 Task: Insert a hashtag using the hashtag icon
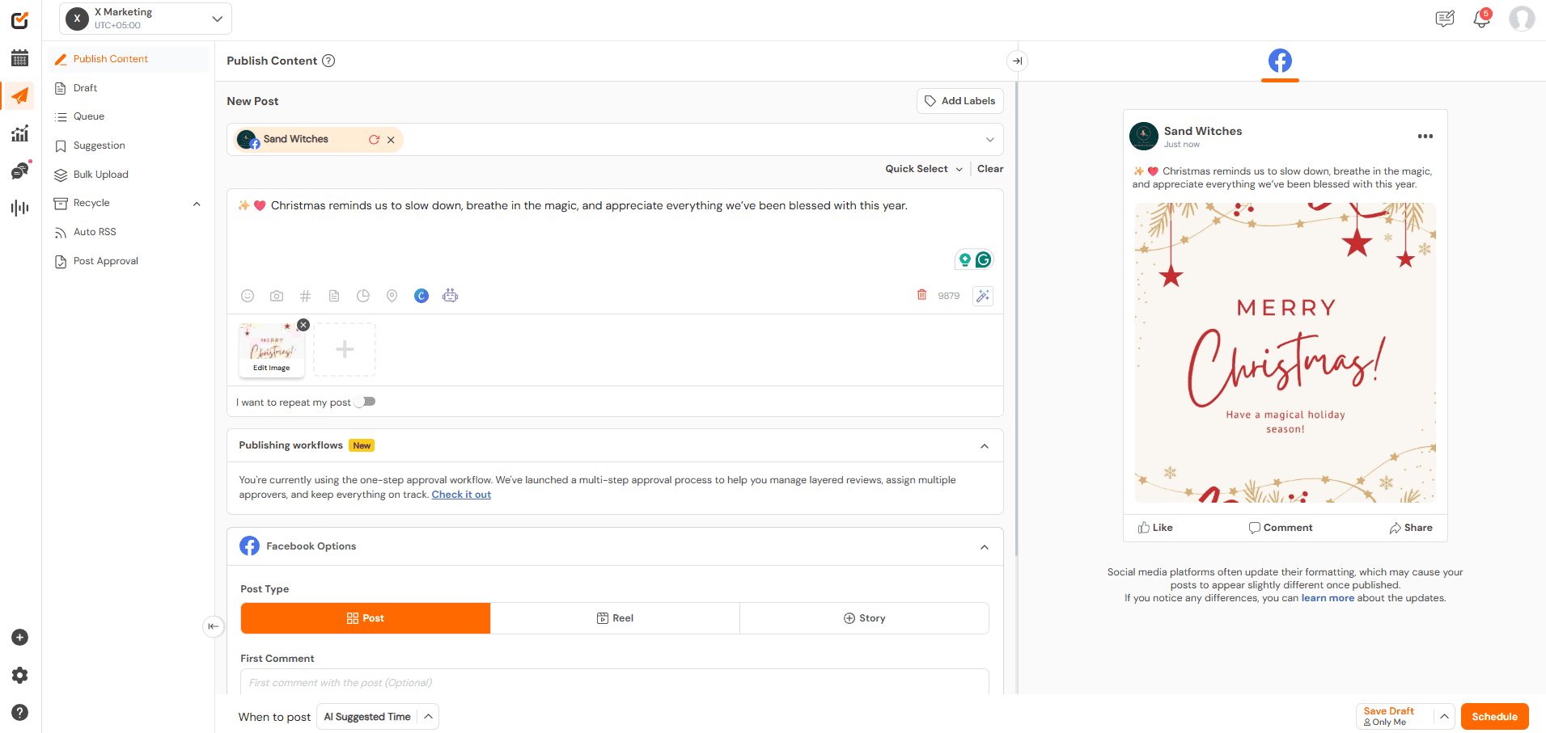(x=305, y=296)
